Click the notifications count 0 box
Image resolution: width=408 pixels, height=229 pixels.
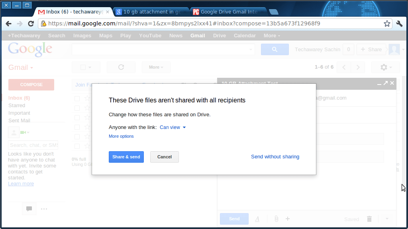[348, 49]
